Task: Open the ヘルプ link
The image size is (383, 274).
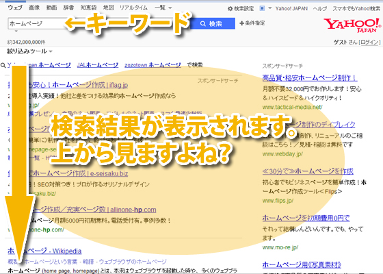Action: pos(320,8)
